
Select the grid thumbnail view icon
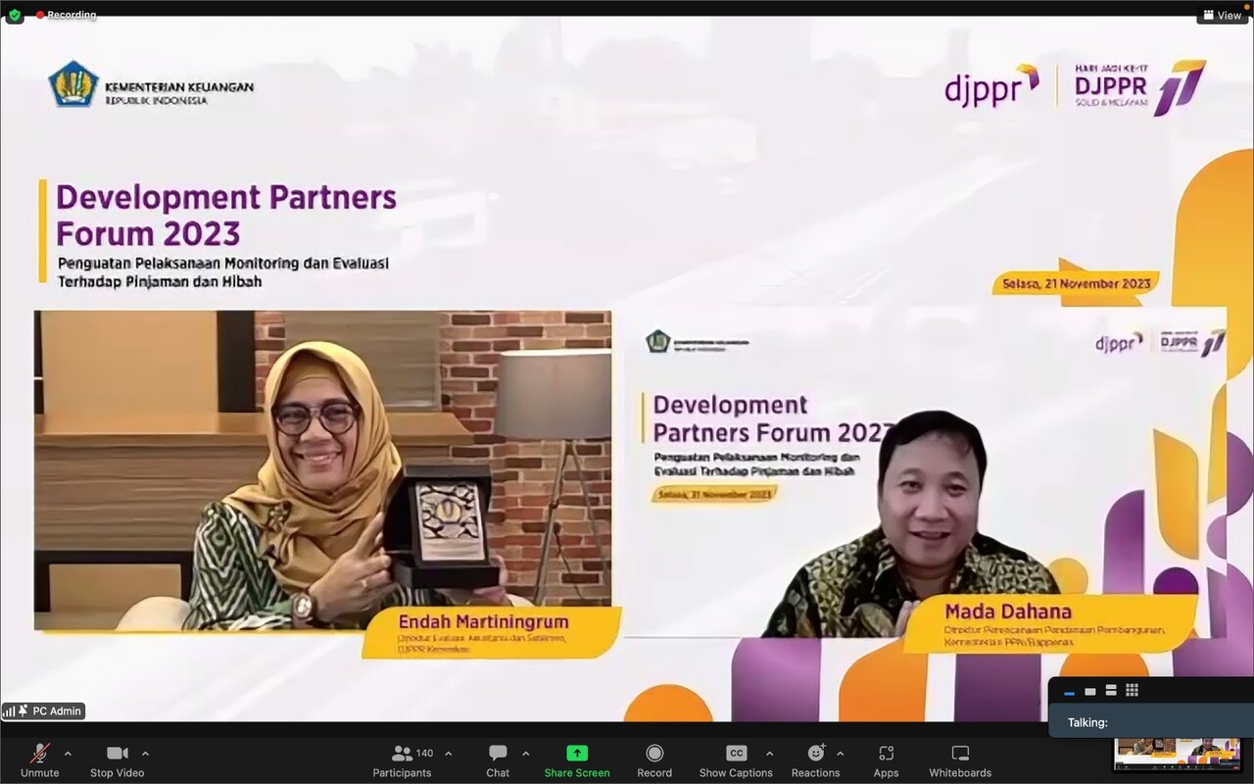pos(1132,691)
